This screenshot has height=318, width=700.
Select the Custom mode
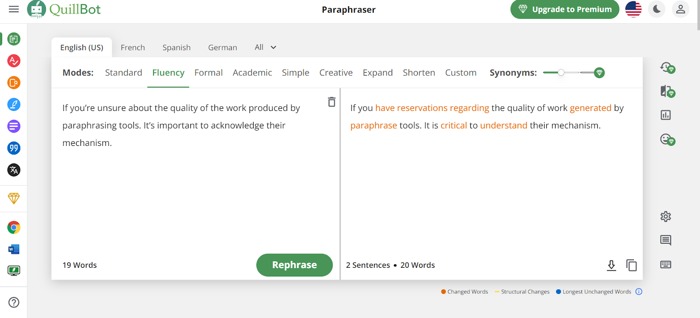(x=461, y=73)
